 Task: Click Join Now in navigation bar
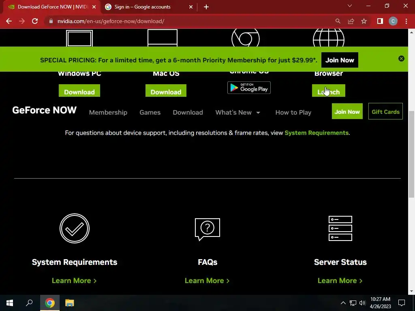click(347, 112)
